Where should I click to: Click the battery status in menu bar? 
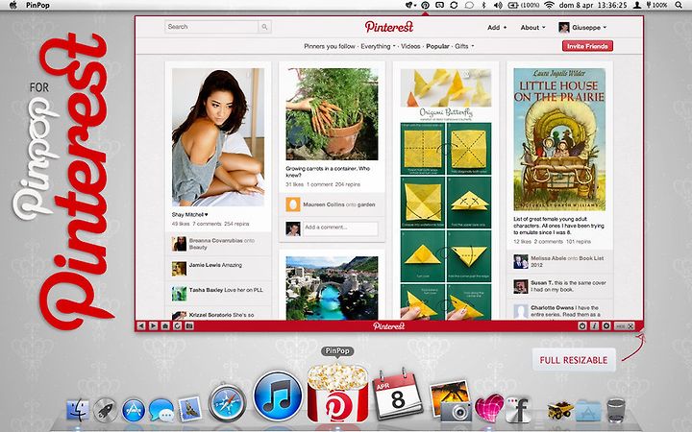525,6
